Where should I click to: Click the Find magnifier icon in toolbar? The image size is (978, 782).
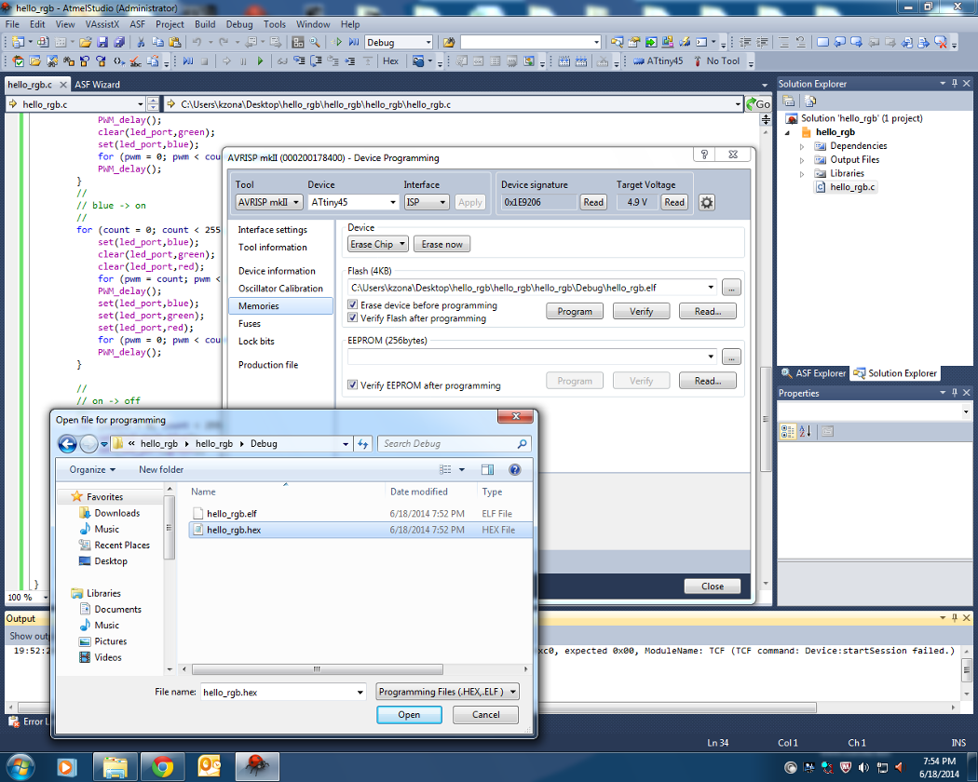point(315,42)
